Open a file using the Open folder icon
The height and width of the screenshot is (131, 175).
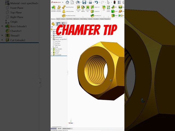point(78,2)
